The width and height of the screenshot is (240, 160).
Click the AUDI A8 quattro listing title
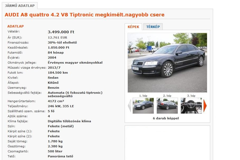(84, 15)
